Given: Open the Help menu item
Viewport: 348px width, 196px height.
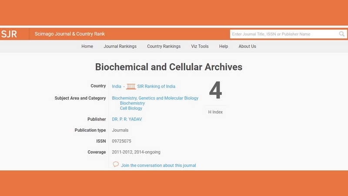Looking at the screenshot, I should click(x=224, y=46).
